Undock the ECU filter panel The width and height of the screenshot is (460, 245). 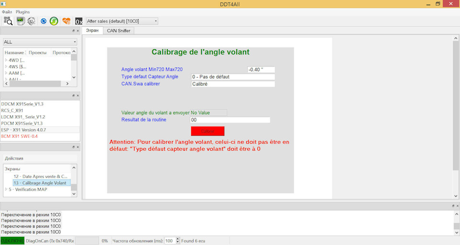(x=73, y=31)
